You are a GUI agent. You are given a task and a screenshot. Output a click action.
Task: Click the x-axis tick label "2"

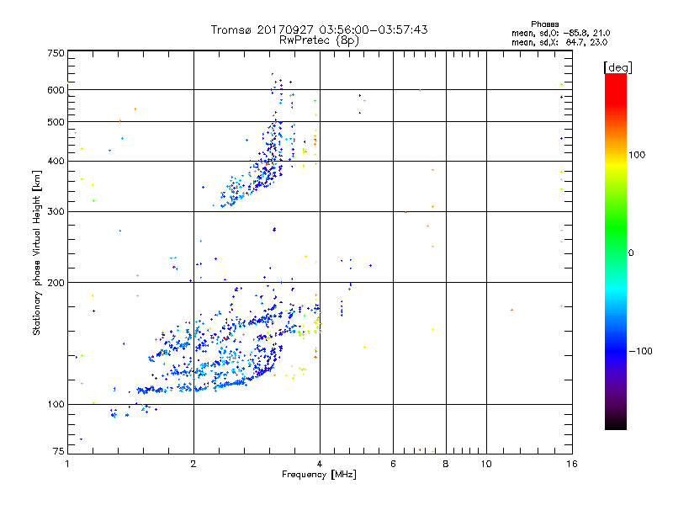point(193,465)
